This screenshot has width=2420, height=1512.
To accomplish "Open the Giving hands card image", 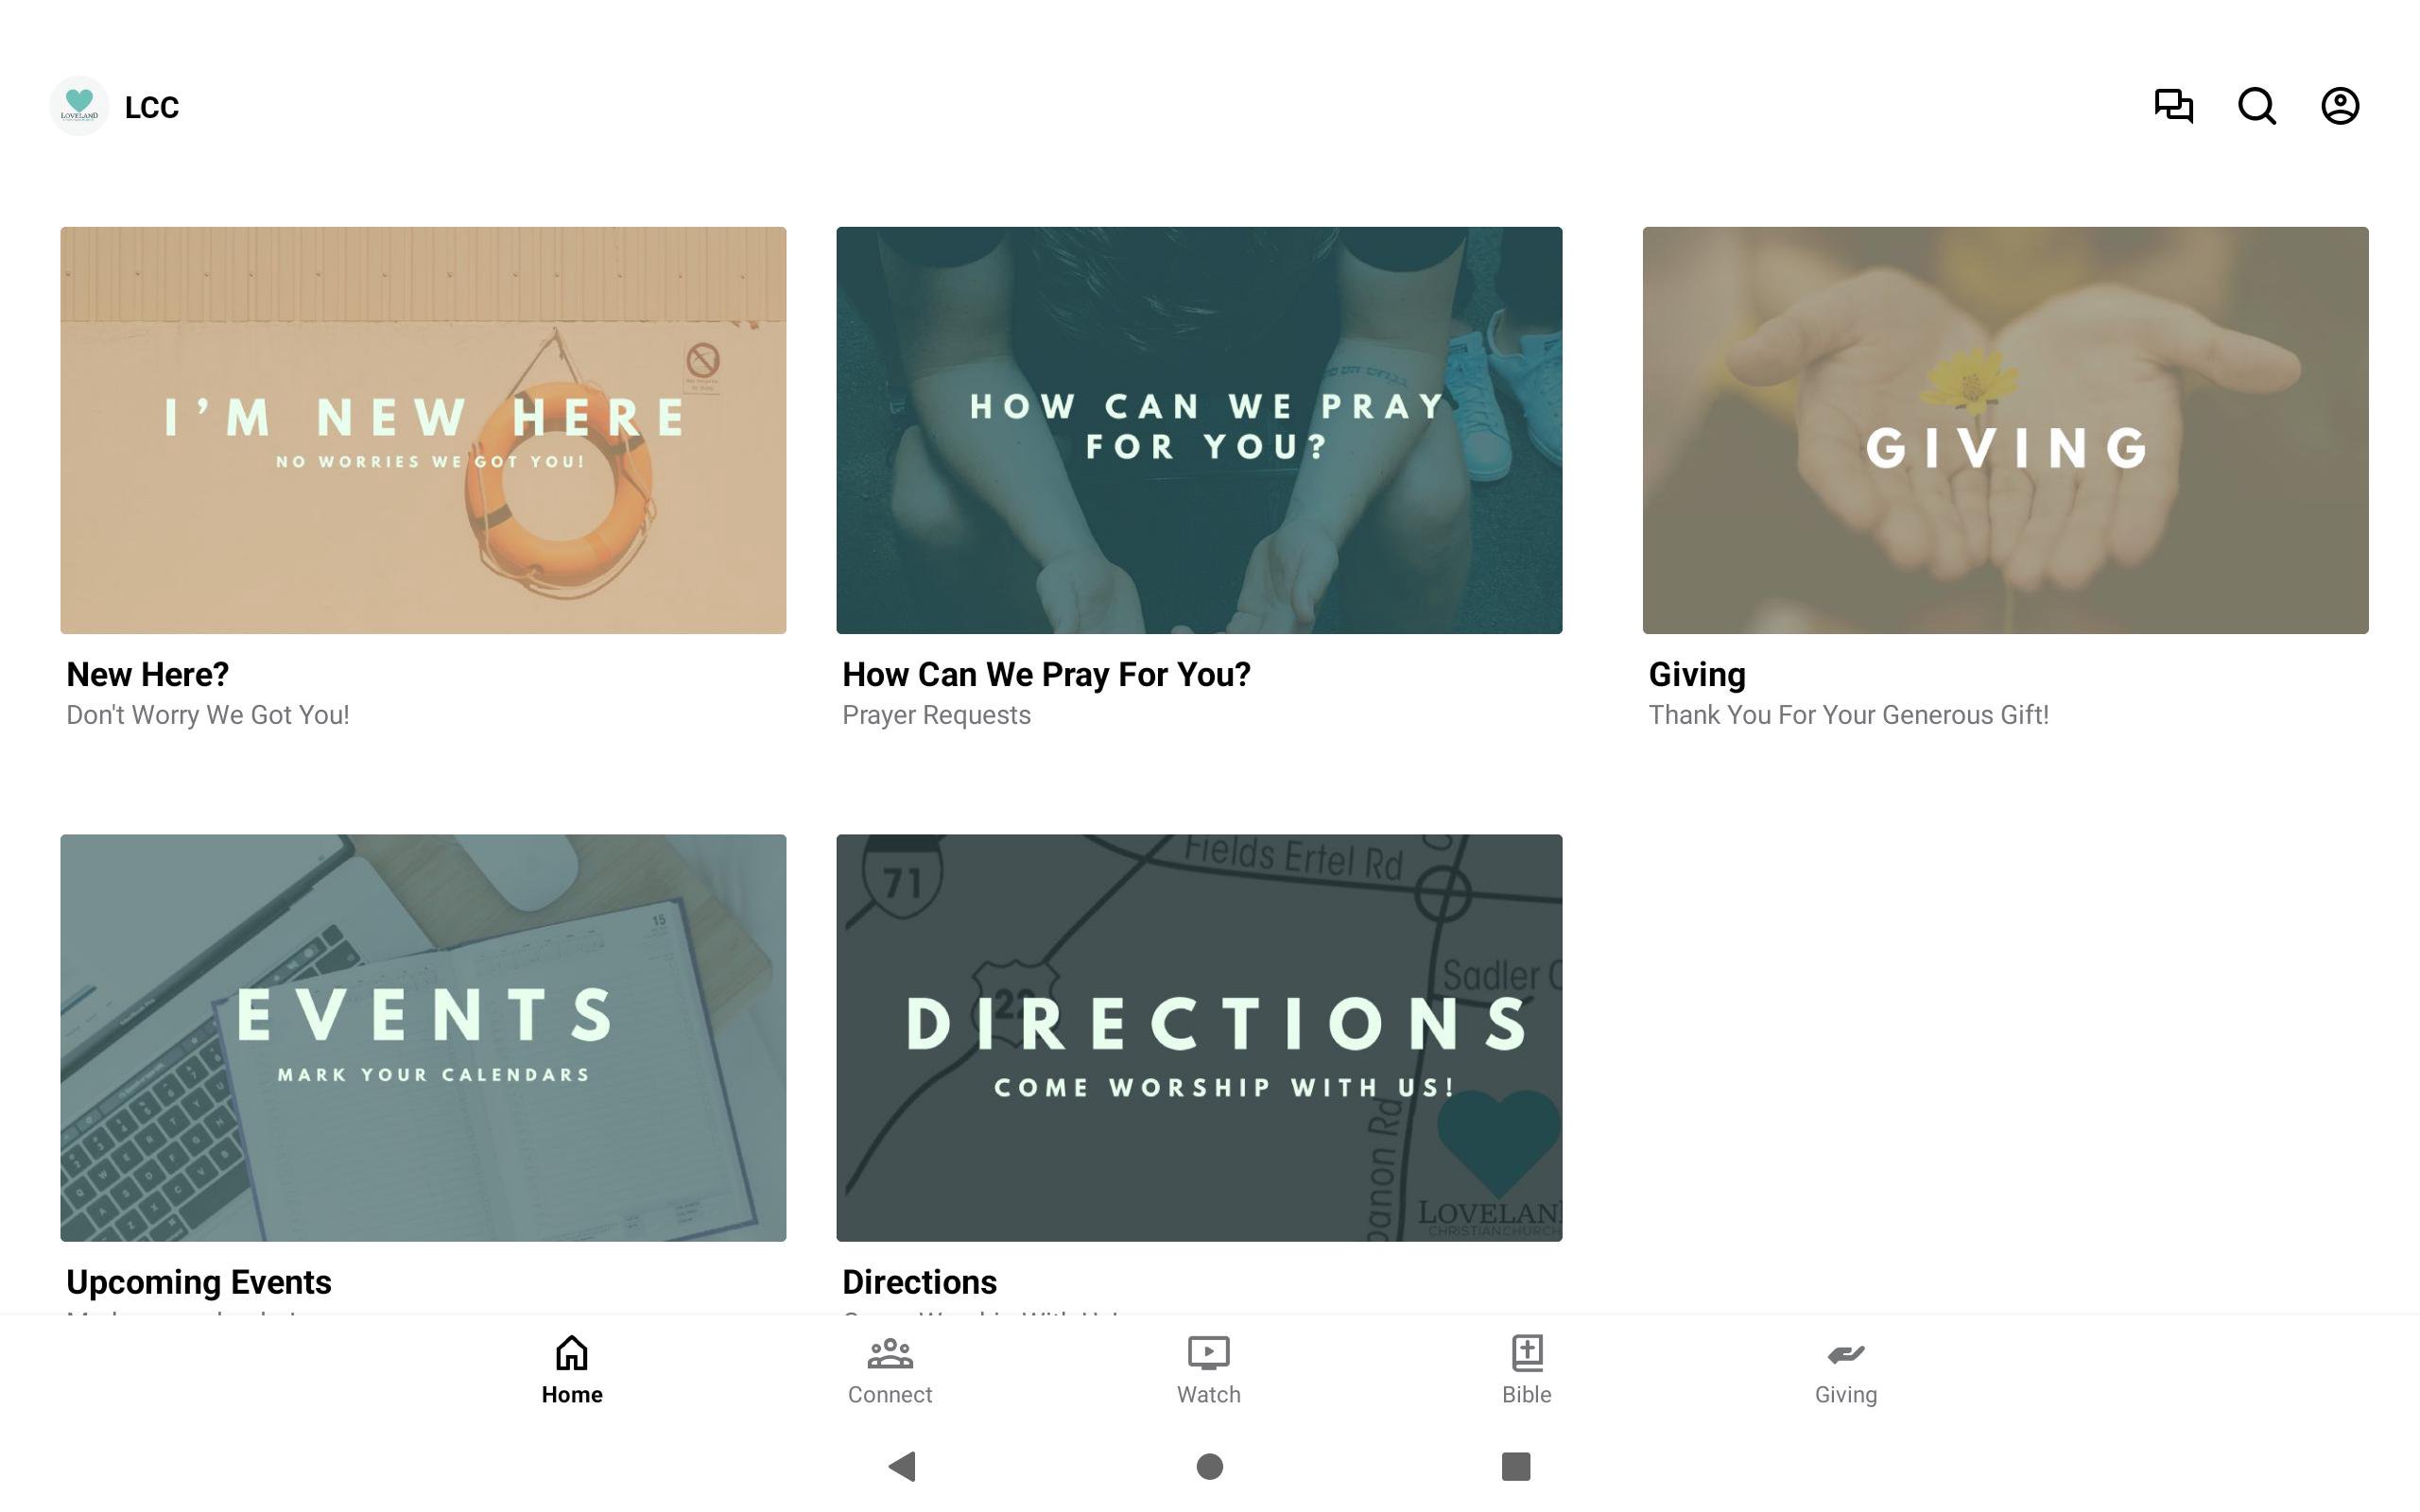I will (x=2005, y=430).
